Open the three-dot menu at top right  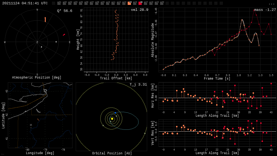[x=271, y=4]
